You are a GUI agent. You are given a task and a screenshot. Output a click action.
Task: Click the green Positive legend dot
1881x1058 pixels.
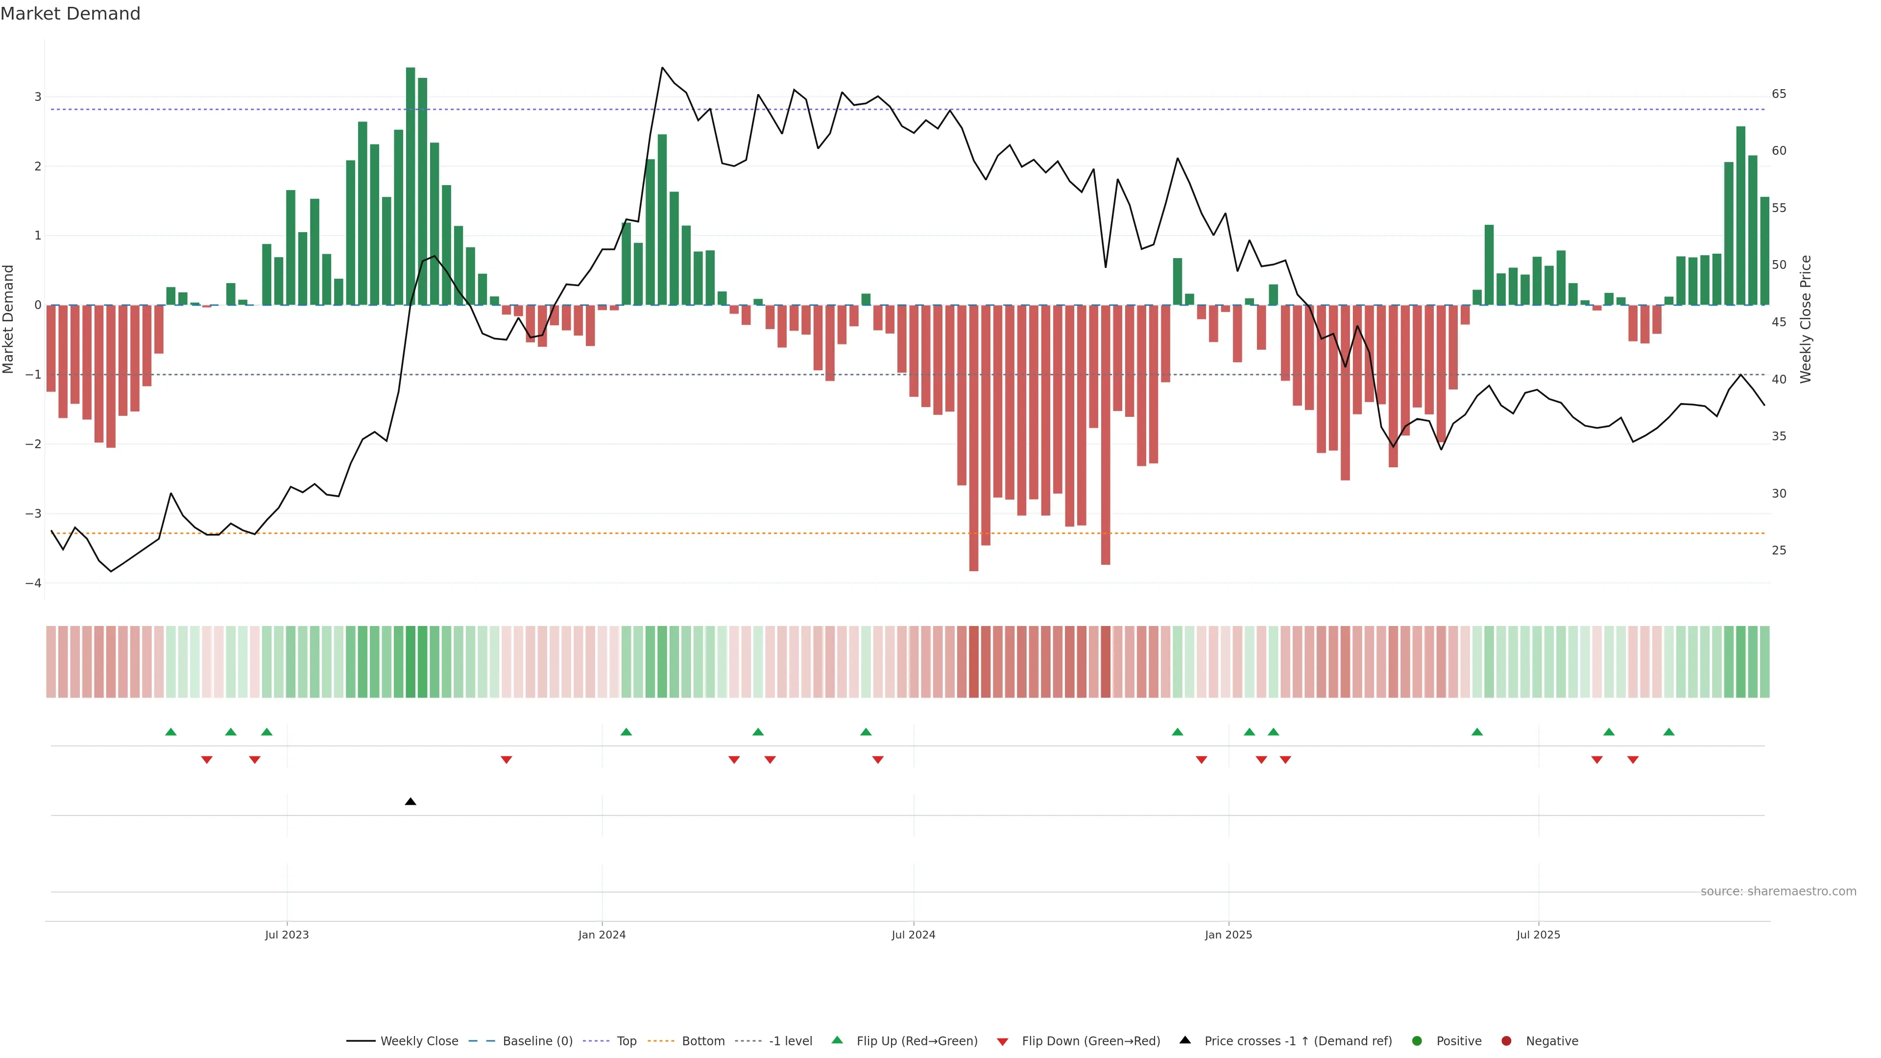click(x=1417, y=1041)
